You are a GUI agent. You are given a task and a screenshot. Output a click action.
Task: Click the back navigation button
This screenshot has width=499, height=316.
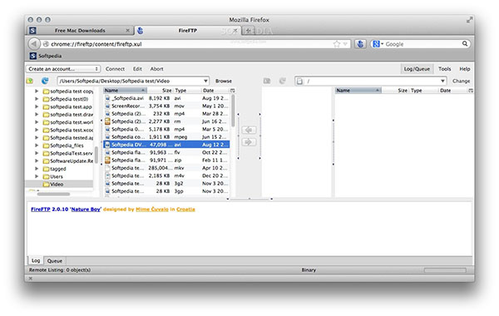(x=34, y=44)
